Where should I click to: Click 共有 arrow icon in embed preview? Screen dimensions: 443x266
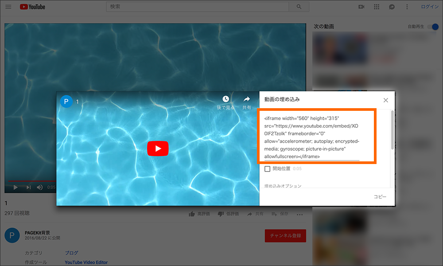click(x=247, y=99)
